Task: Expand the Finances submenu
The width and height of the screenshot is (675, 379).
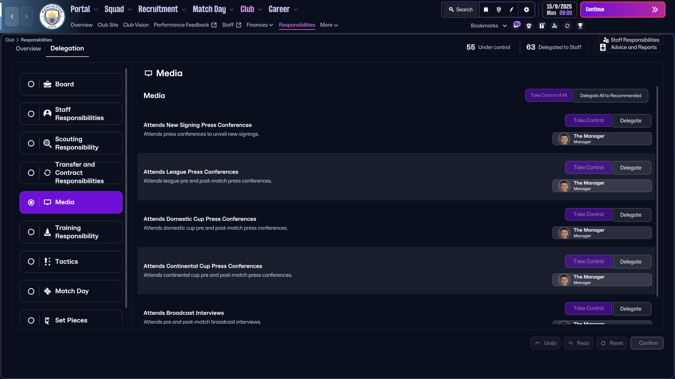Action: click(259, 25)
